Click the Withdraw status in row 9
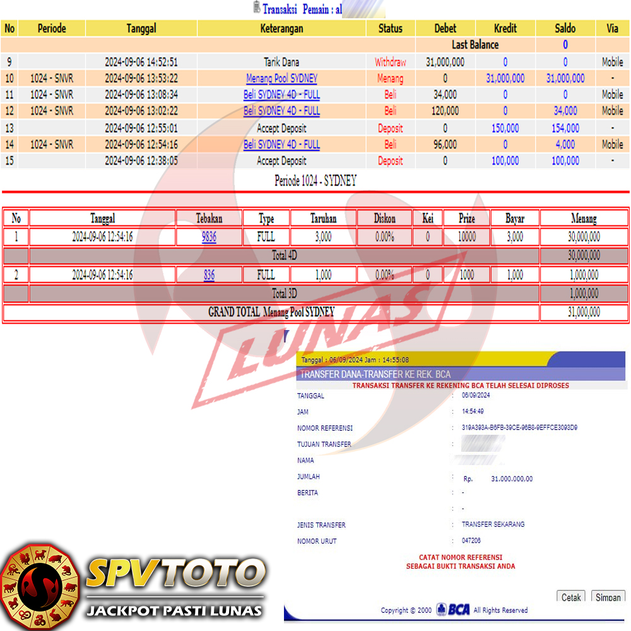Viewport: 631px width, 631px height. [391, 62]
